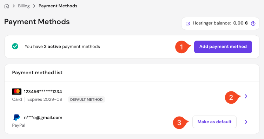Image resolution: width=264 pixels, height=139 pixels.
Task: Select the n***e@gmail.com PayPal entry
Action: [43, 118]
